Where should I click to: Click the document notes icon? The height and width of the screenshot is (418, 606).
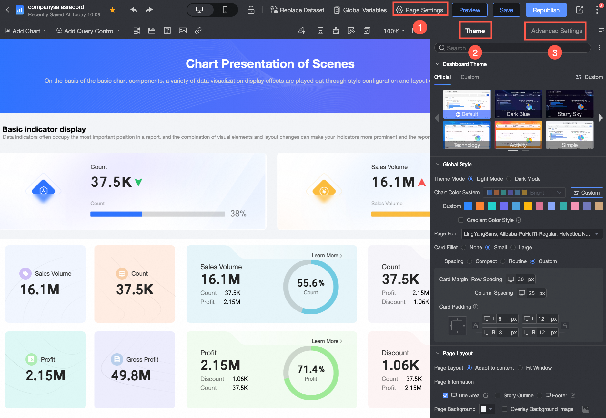(x=320, y=31)
